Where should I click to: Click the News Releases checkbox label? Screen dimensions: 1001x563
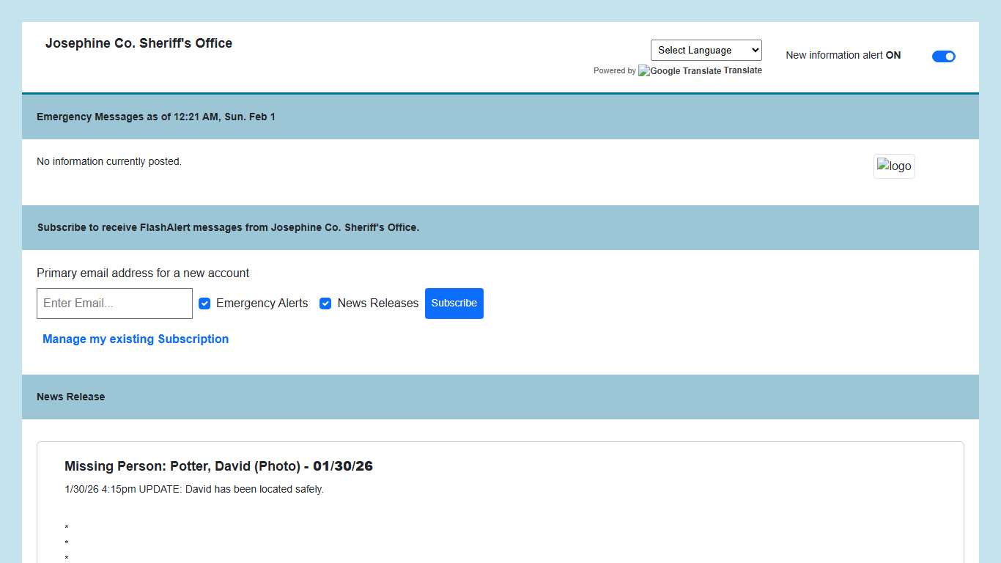377,303
